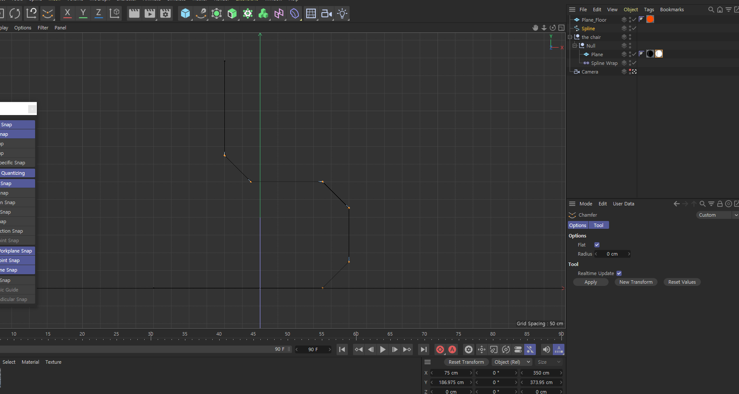Toggle the Y axis lock
The height and width of the screenshot is (394, 739).
coord(83,13)
